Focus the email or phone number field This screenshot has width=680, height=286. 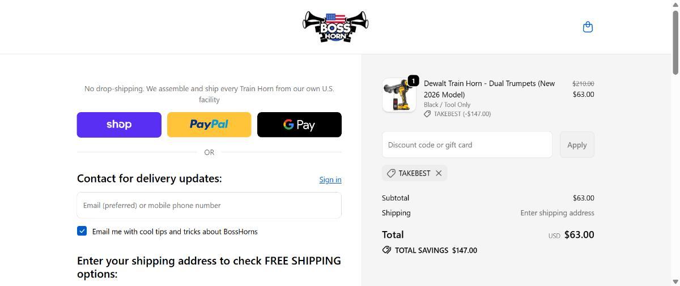pos(209,205)
